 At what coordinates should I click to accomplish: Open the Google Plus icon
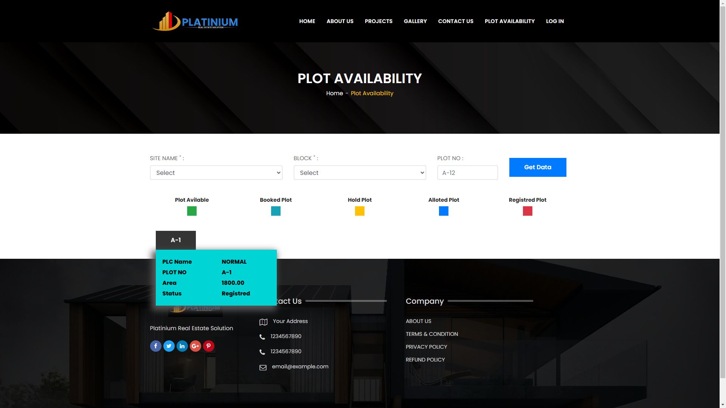[x=195, y=346]
